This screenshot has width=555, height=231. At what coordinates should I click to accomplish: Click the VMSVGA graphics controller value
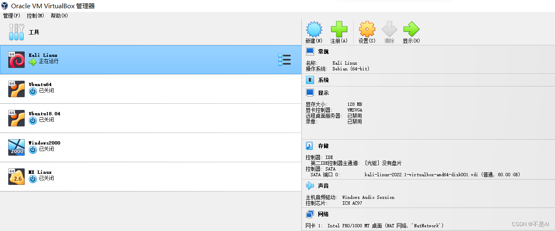[355, 110]
